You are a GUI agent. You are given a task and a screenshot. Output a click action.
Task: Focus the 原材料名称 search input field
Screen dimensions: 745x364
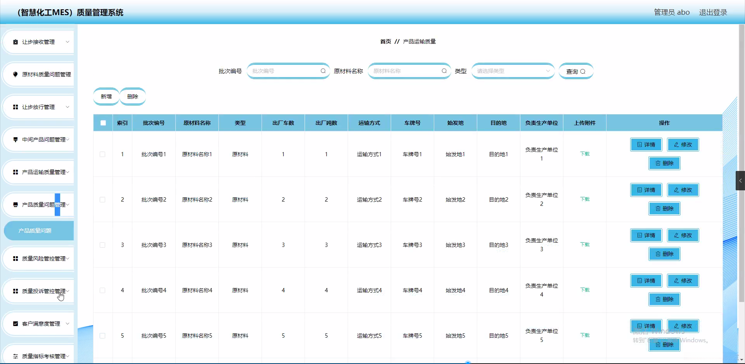pos(409,71)
